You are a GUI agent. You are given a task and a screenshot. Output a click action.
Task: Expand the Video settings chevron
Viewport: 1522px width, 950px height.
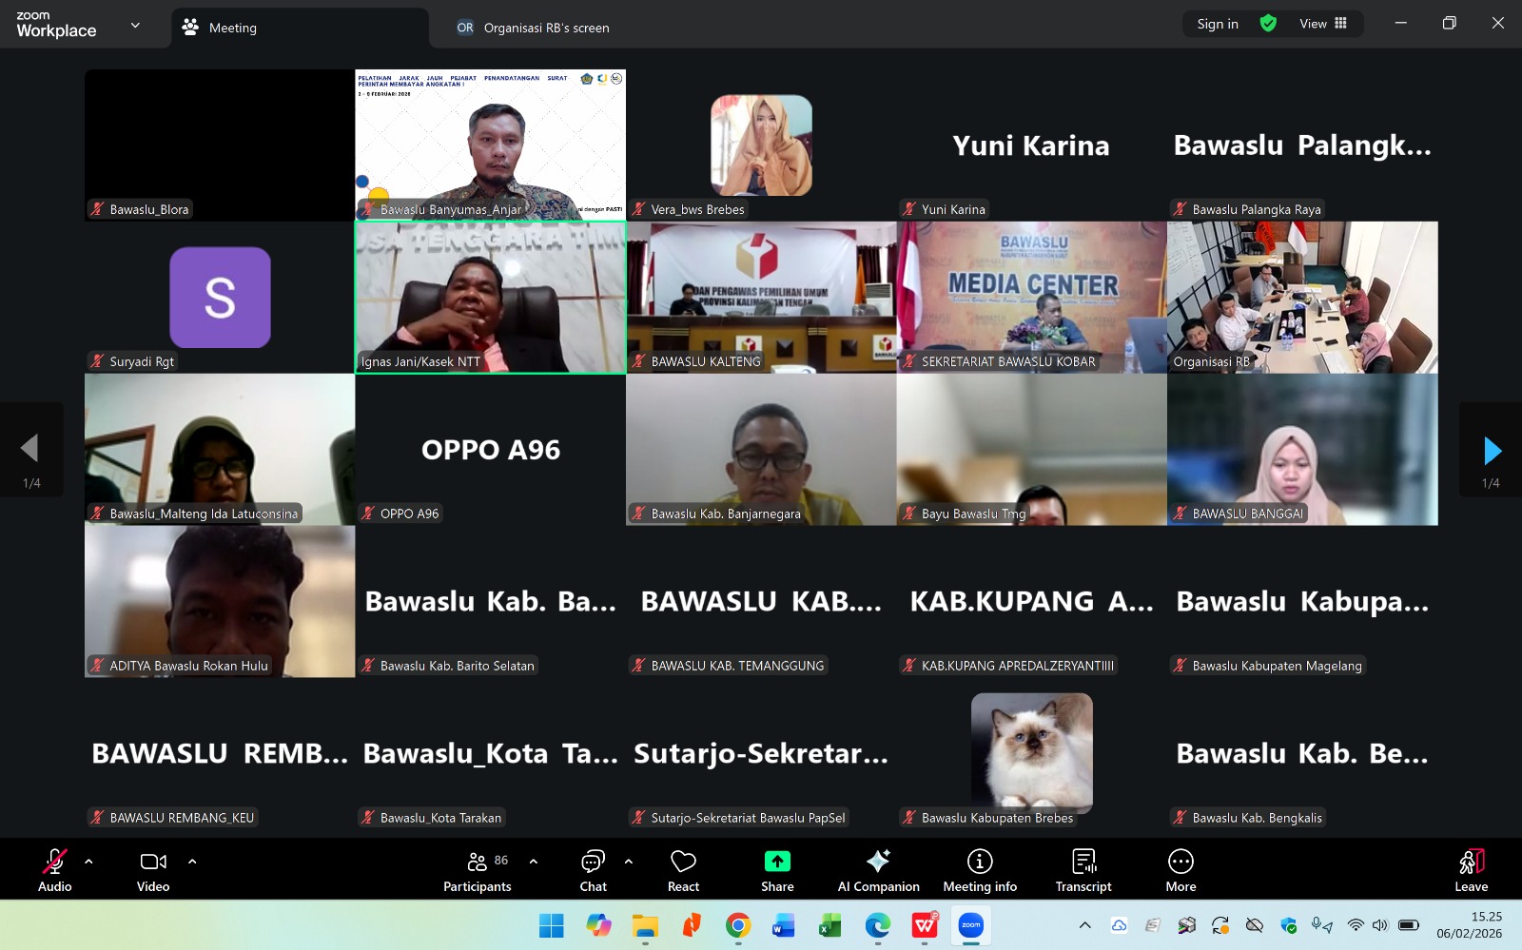pyautogui.click(x=192, y=862)
